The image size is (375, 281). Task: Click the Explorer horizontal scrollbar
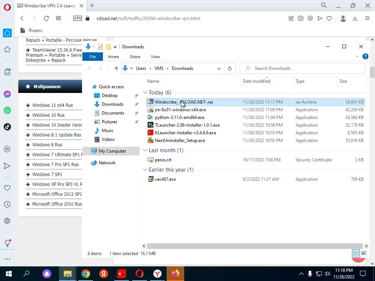(x=255, y=246)
